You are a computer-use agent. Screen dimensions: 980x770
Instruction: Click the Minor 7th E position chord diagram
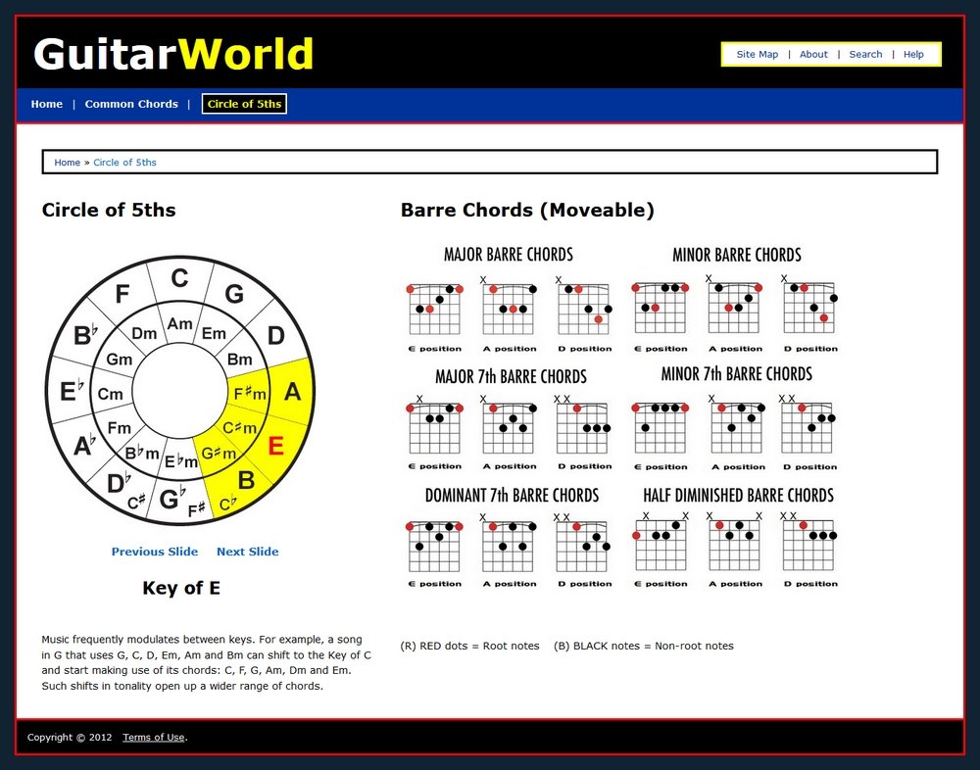pyautogui.click(x=661, y=436)
